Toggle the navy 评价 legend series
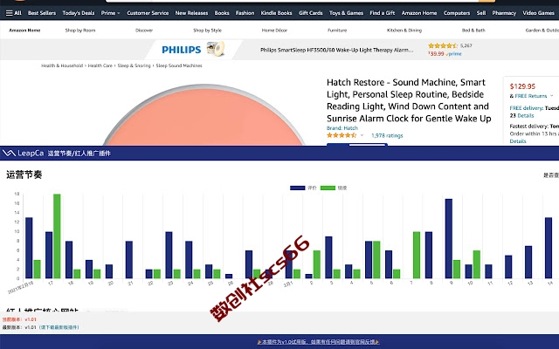The height and width of the screenshot is (349, 559). [x=303, y=188]
